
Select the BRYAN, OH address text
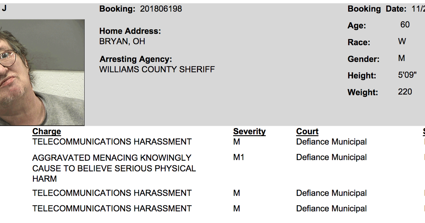(x=122, y=41)
